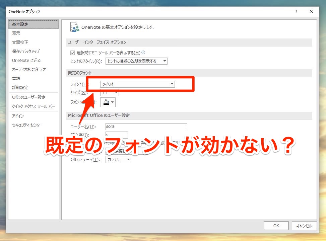
Task: Click the help question mark button
Action: tap(296, 11)
